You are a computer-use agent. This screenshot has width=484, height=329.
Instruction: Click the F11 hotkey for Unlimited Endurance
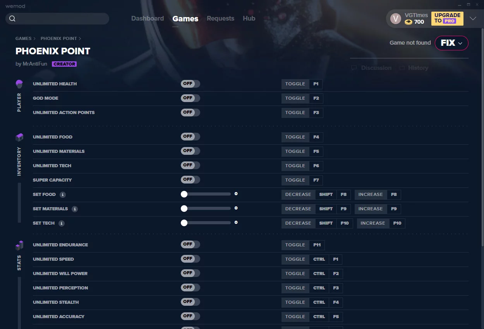317,245
